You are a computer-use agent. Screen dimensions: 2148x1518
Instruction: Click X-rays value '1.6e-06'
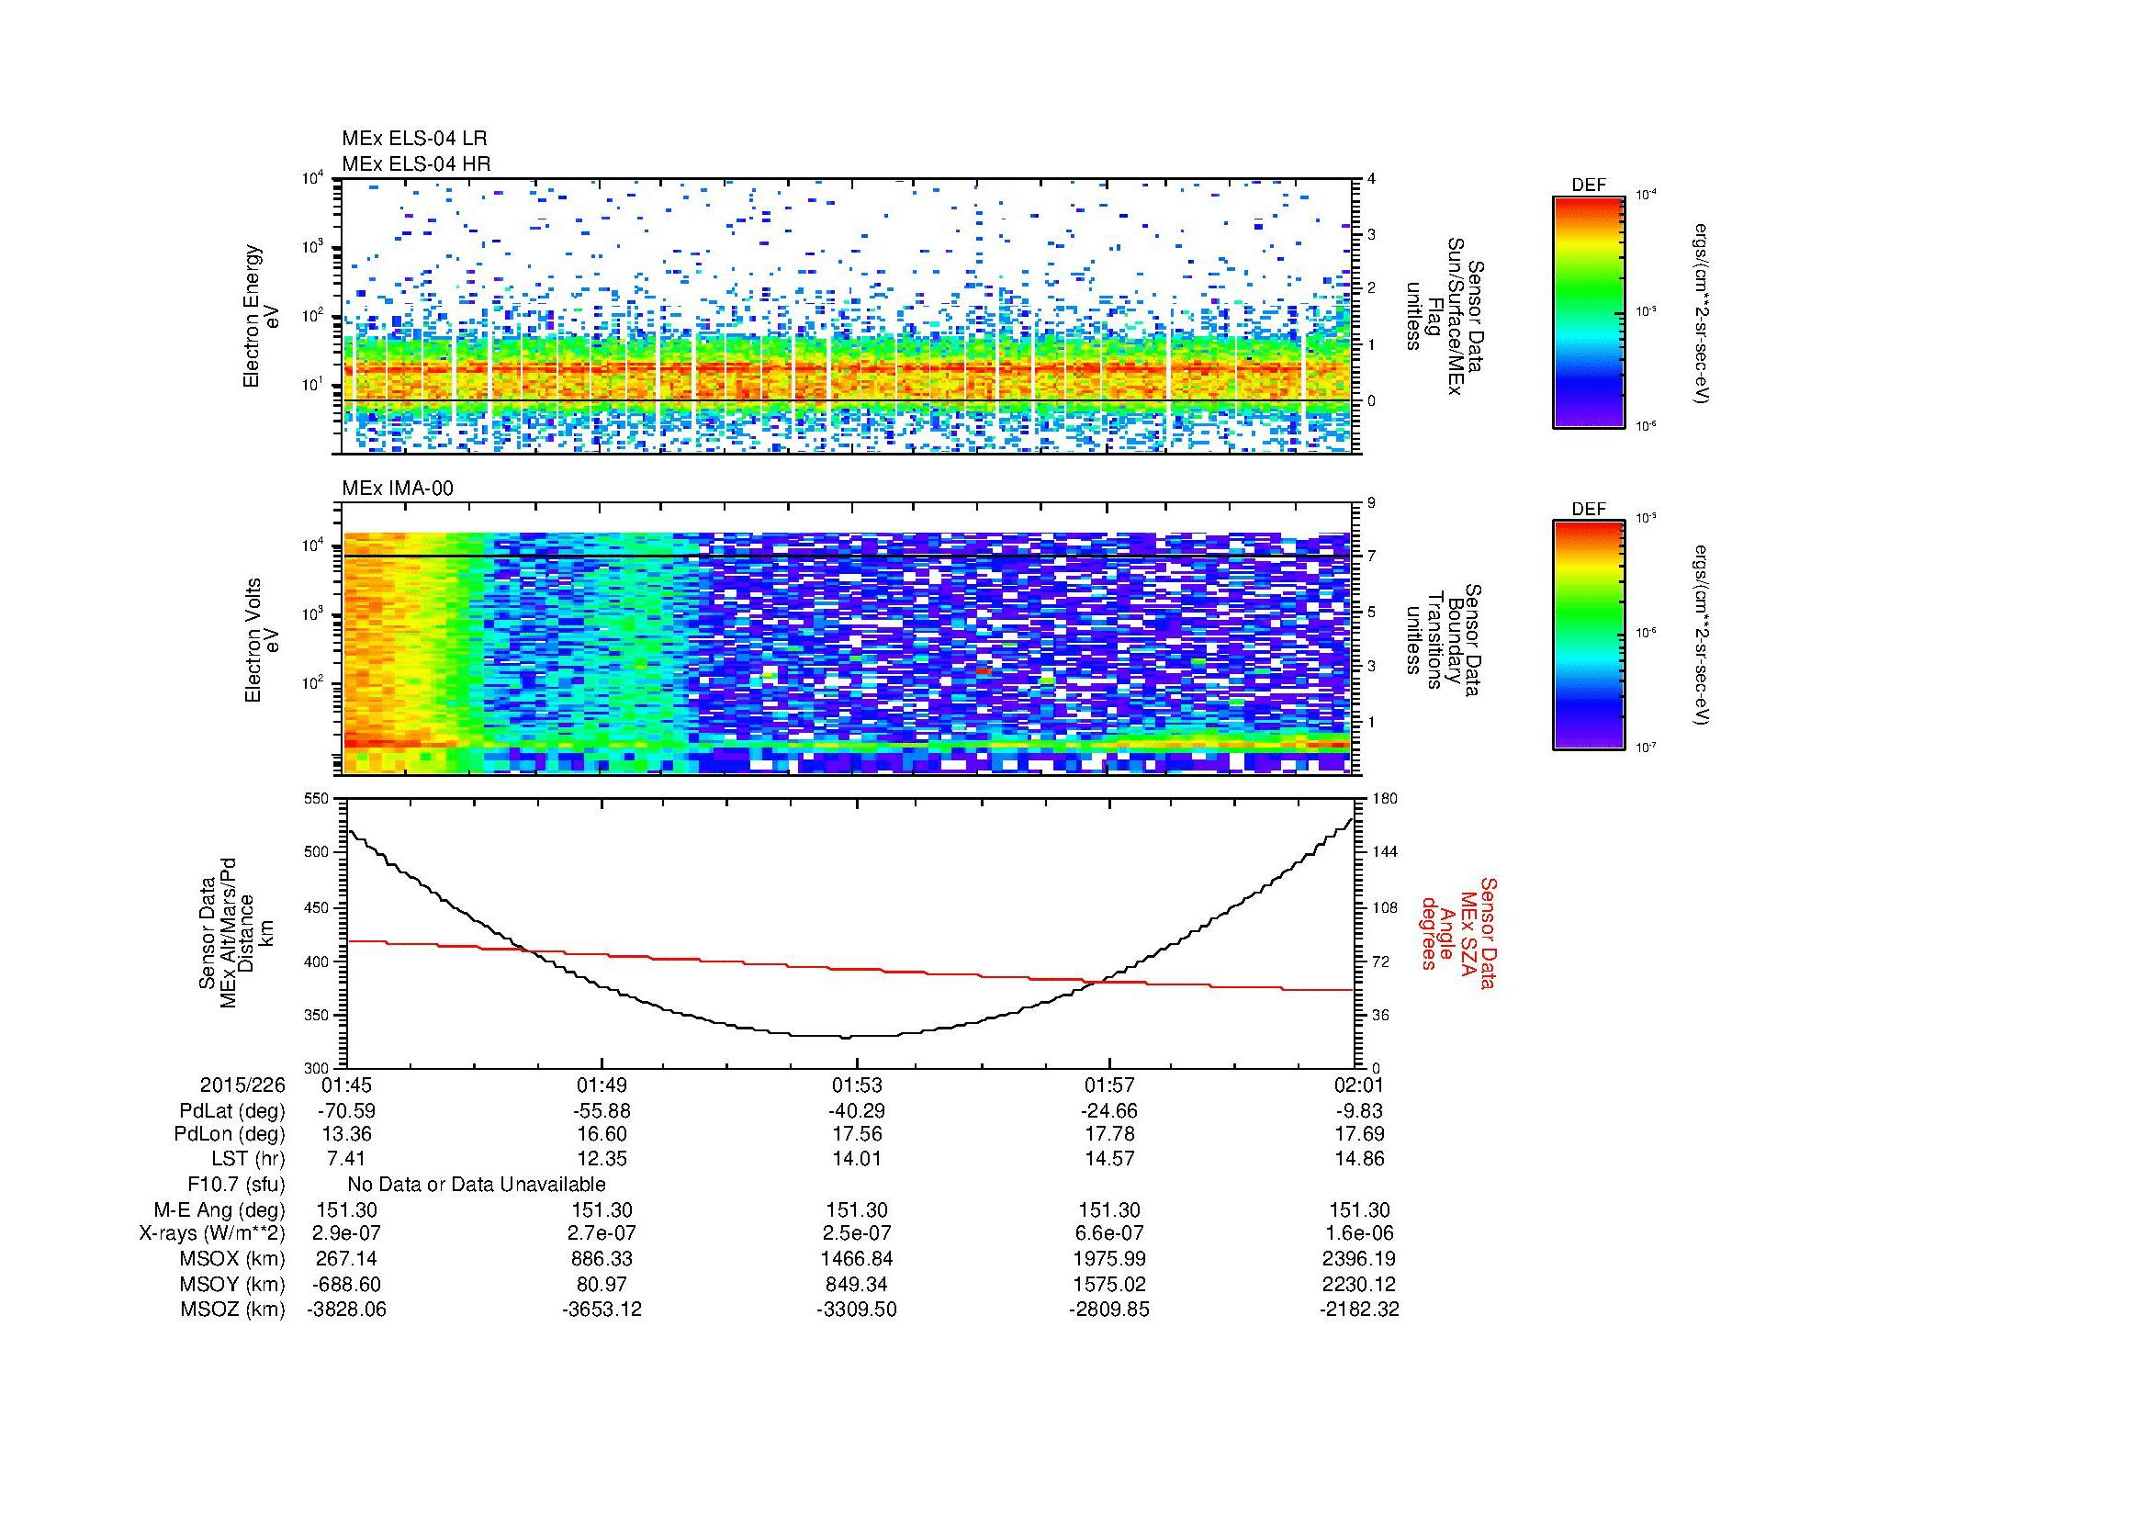coord(1359,1233)
